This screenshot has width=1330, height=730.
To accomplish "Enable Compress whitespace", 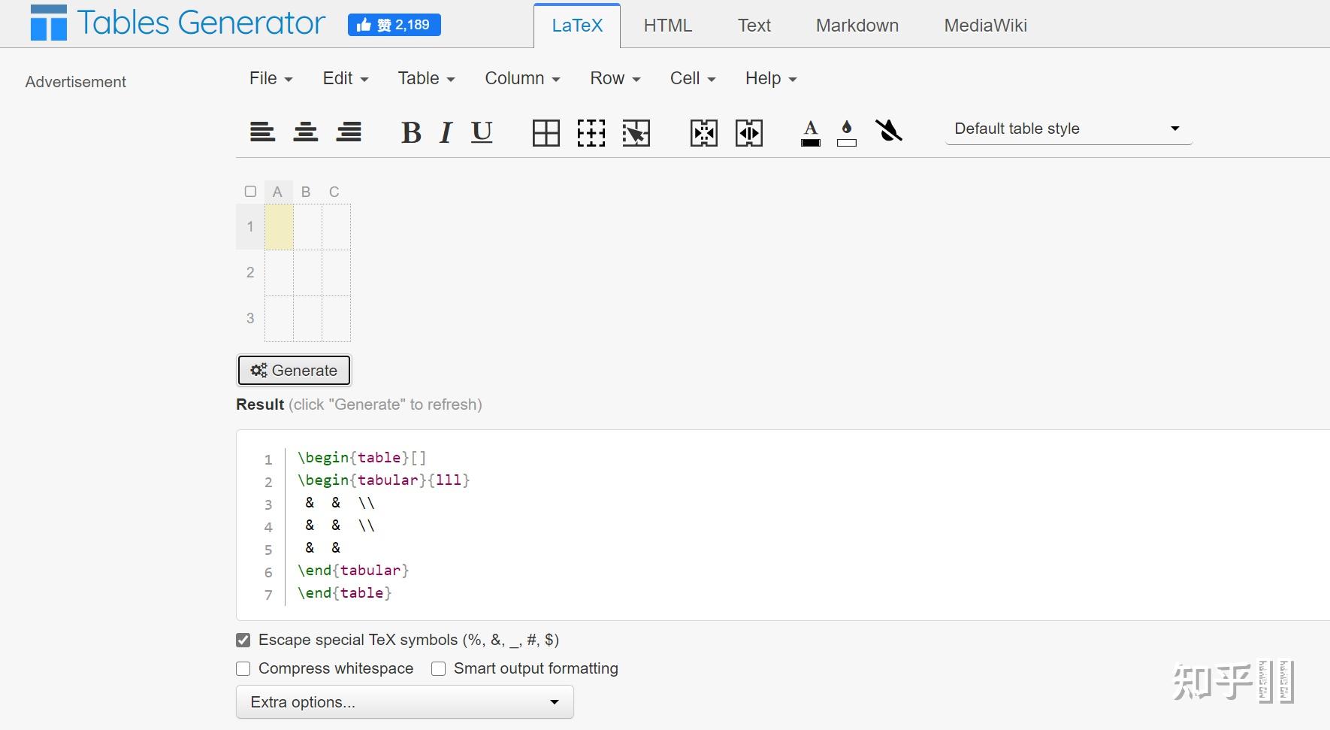I will [243, 669].
